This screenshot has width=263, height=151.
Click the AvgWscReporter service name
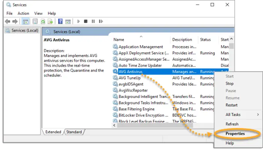(133, 90)
